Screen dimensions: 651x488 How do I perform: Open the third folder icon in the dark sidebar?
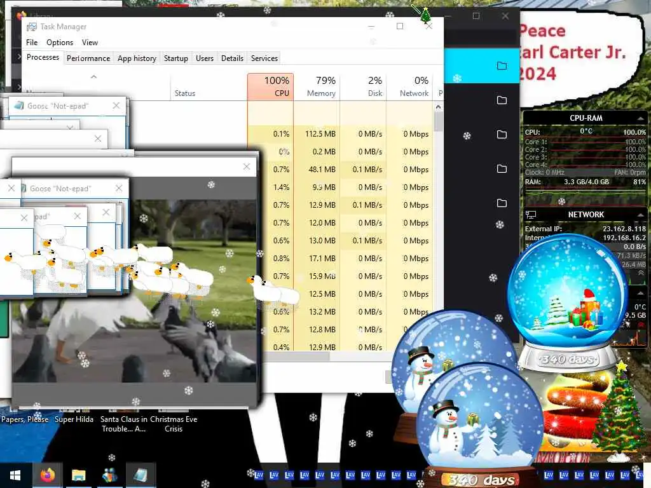pyautogui.click(x=502, y=135)
